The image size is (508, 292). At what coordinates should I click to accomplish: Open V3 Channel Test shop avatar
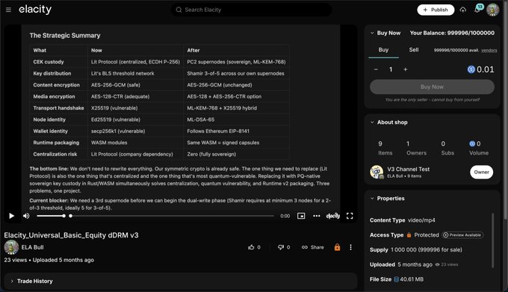point(377,172)
